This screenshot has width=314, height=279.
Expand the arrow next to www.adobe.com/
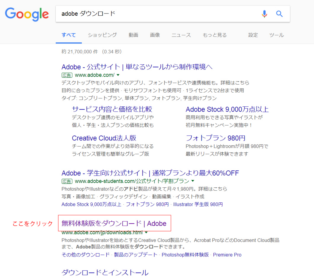(118, 75)
